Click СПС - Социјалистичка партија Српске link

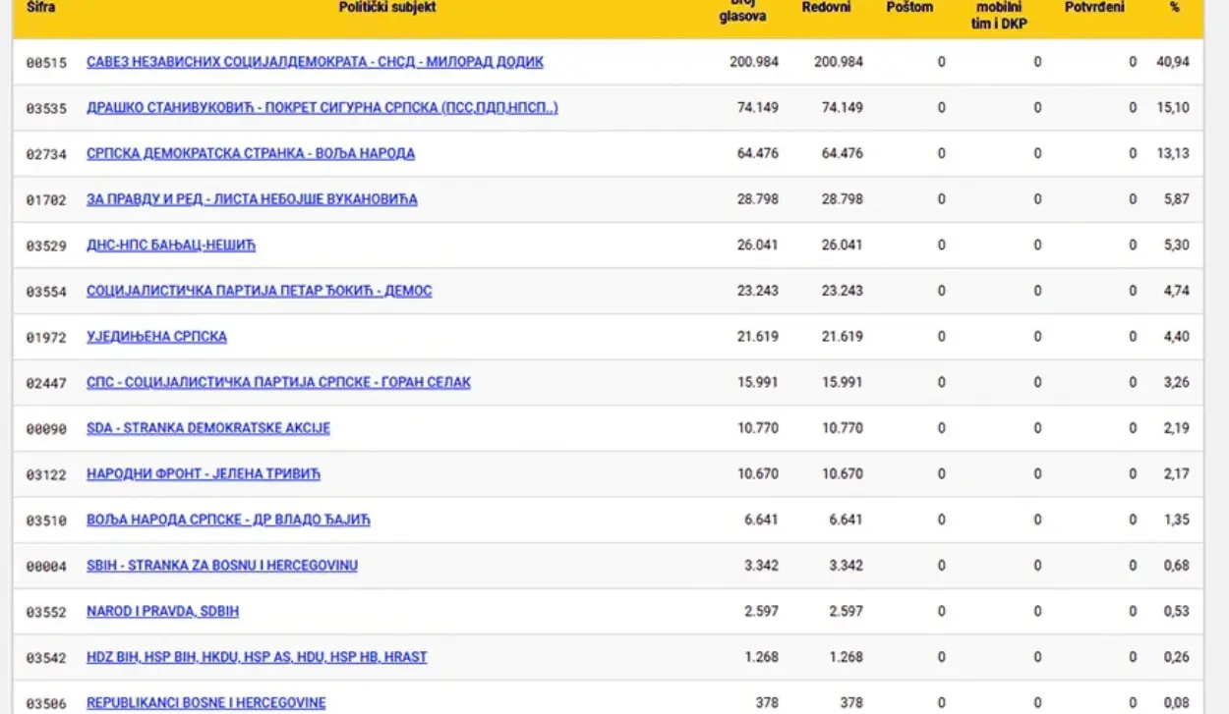pyautogui.click(x=278, y=382)
